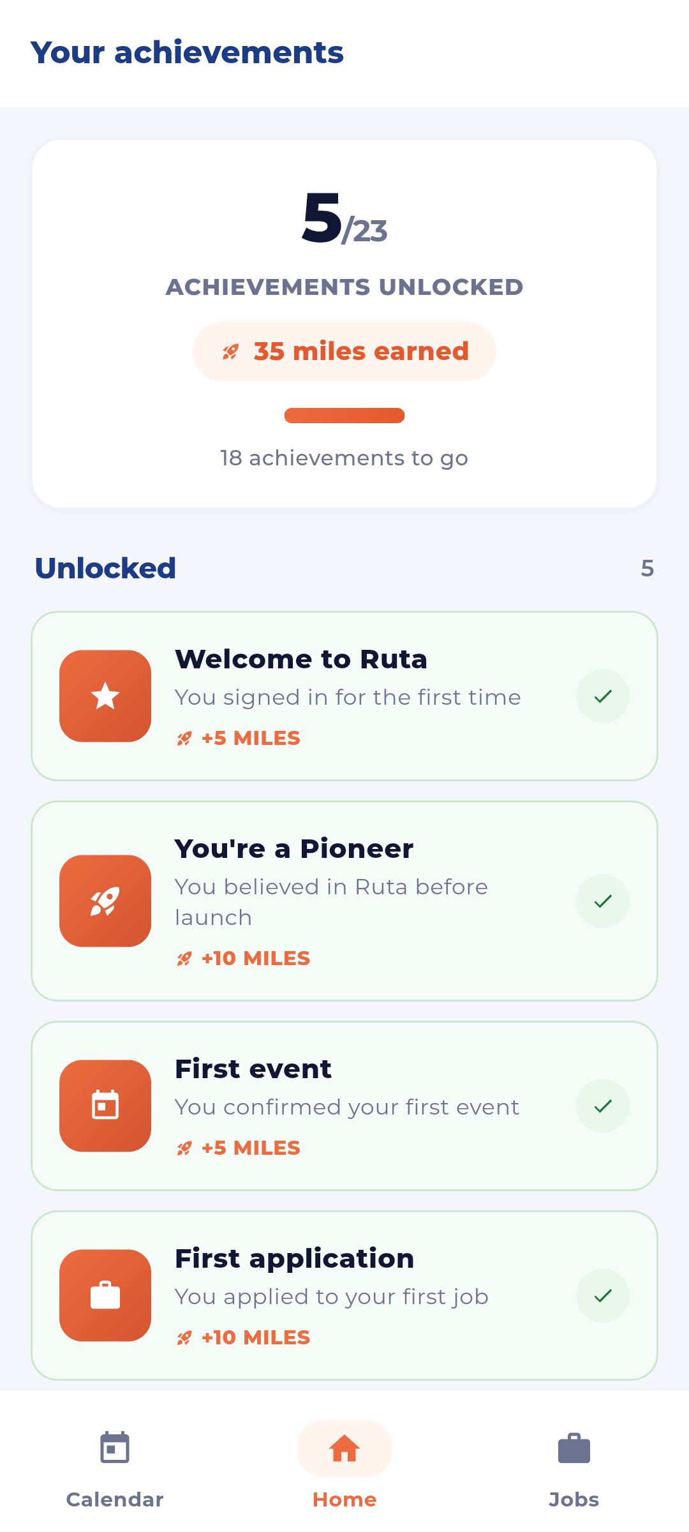Click the Calendar icon in bottom navigation

[115, 1448]
